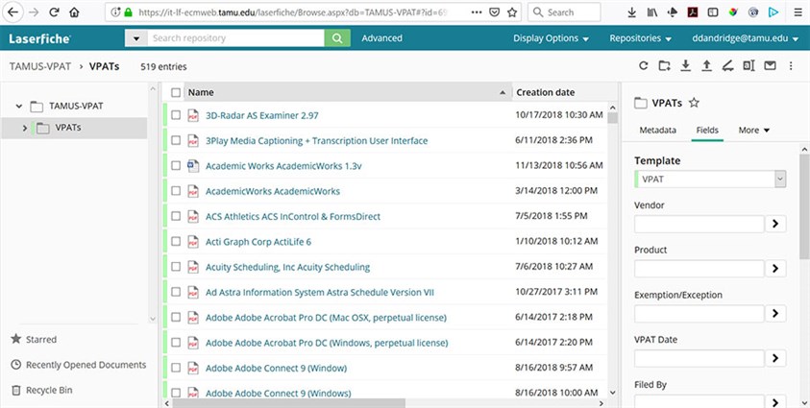
Task: Click the Laserfiche logo
Action: tap(39, 38)
